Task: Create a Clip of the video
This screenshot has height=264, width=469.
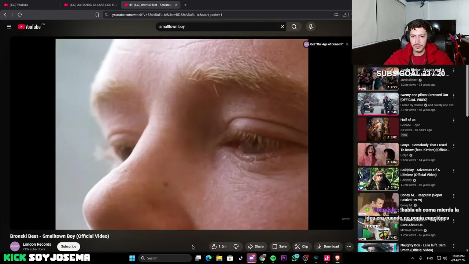Action: [x=302, y=246]
